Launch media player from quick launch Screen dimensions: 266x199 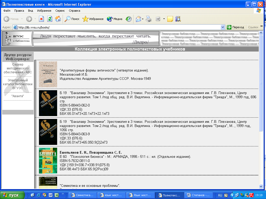[x=44, y=195]
